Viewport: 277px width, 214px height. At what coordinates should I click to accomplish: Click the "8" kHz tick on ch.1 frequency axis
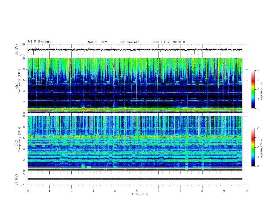click(24, 69)
